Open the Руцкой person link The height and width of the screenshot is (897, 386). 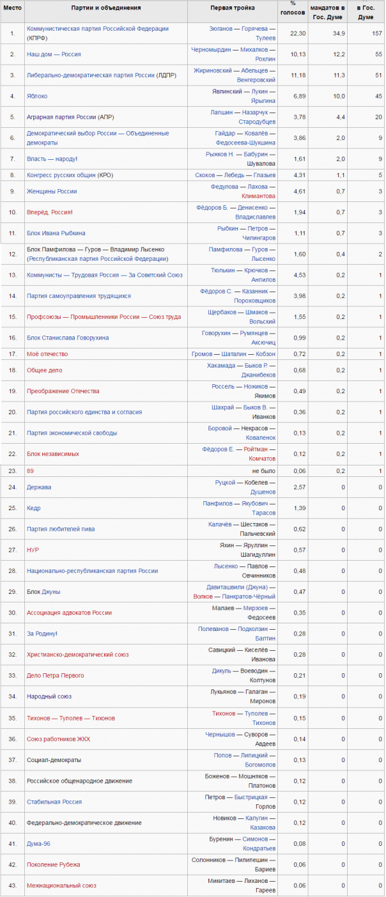pos(226,482)
